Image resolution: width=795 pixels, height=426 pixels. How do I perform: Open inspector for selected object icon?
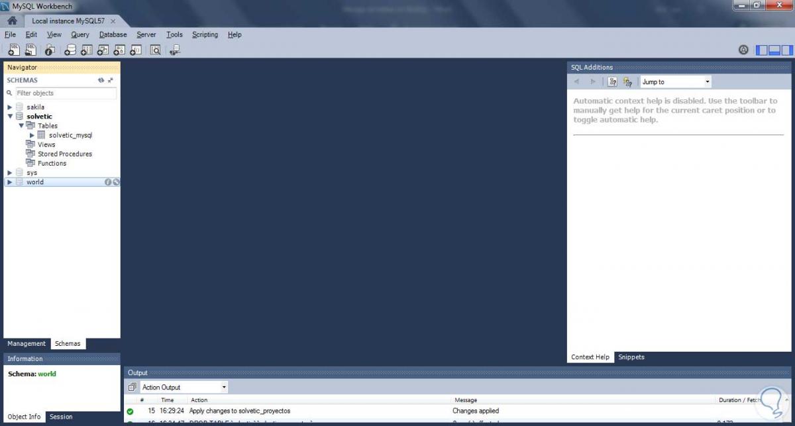point(50,50)
